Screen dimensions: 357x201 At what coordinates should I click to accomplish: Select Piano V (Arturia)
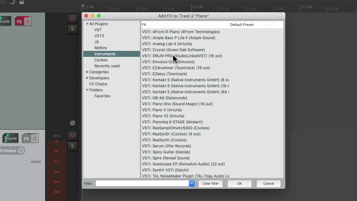click(x=162, y=110)
